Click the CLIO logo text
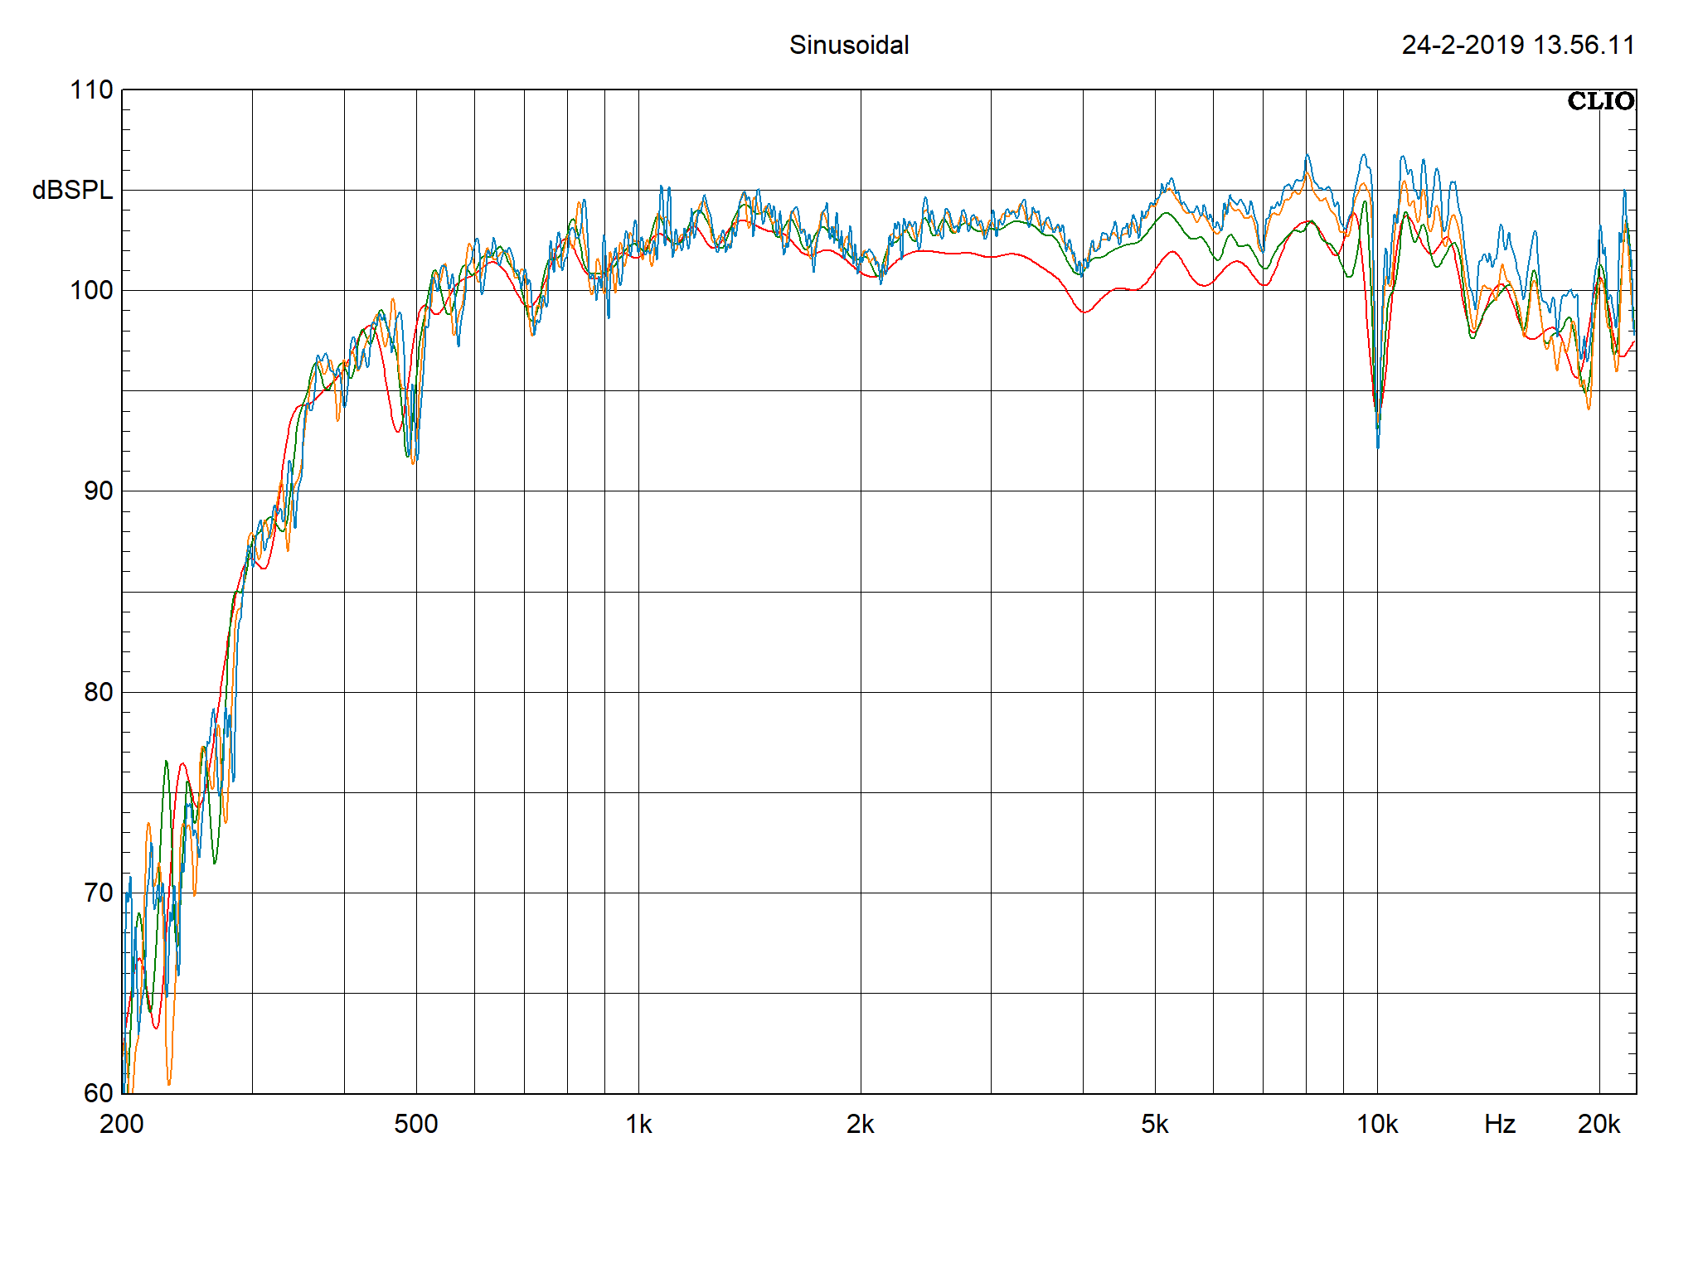Viewport: 1698px width, 1273px height. [x=1600, y=101]
